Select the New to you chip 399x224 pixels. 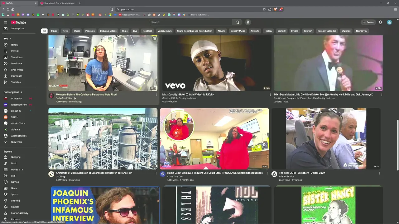point(362,31)
